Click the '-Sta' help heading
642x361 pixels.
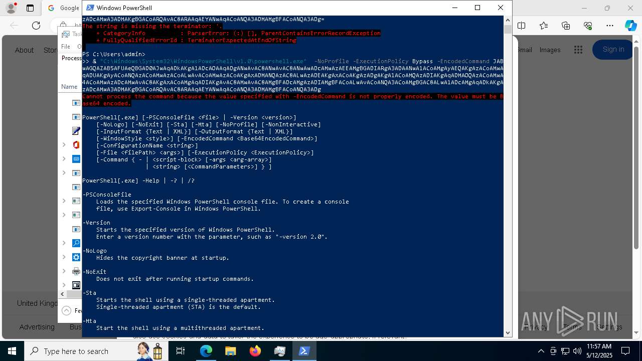click(89, 293)
